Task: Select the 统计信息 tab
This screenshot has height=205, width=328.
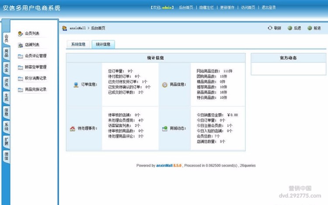Action: pyautogui.click(x=103, y=44)
